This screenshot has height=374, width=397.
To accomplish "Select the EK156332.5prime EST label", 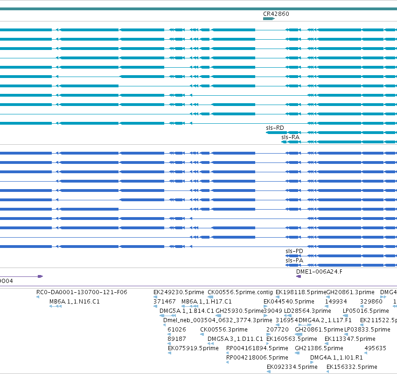I will [x=352, y=367].
